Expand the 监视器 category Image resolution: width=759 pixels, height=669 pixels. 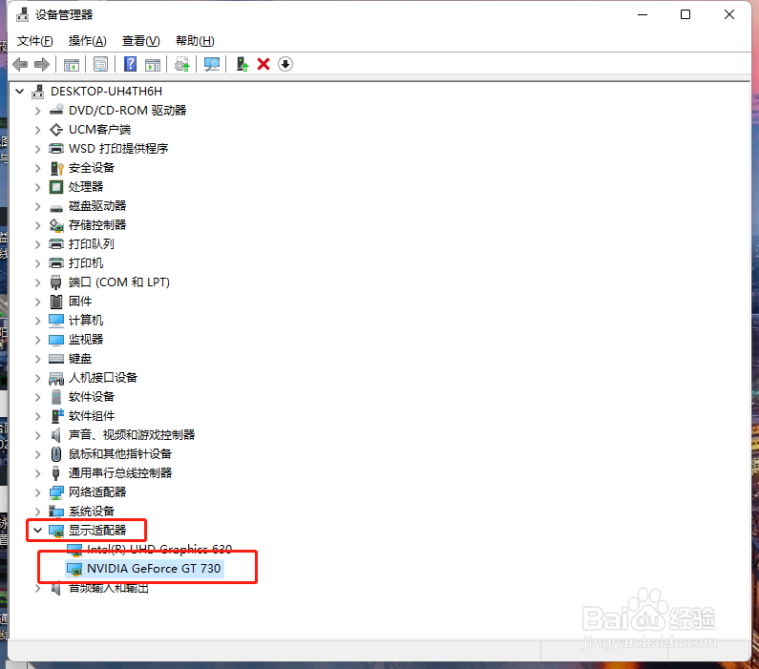(38, 340)
